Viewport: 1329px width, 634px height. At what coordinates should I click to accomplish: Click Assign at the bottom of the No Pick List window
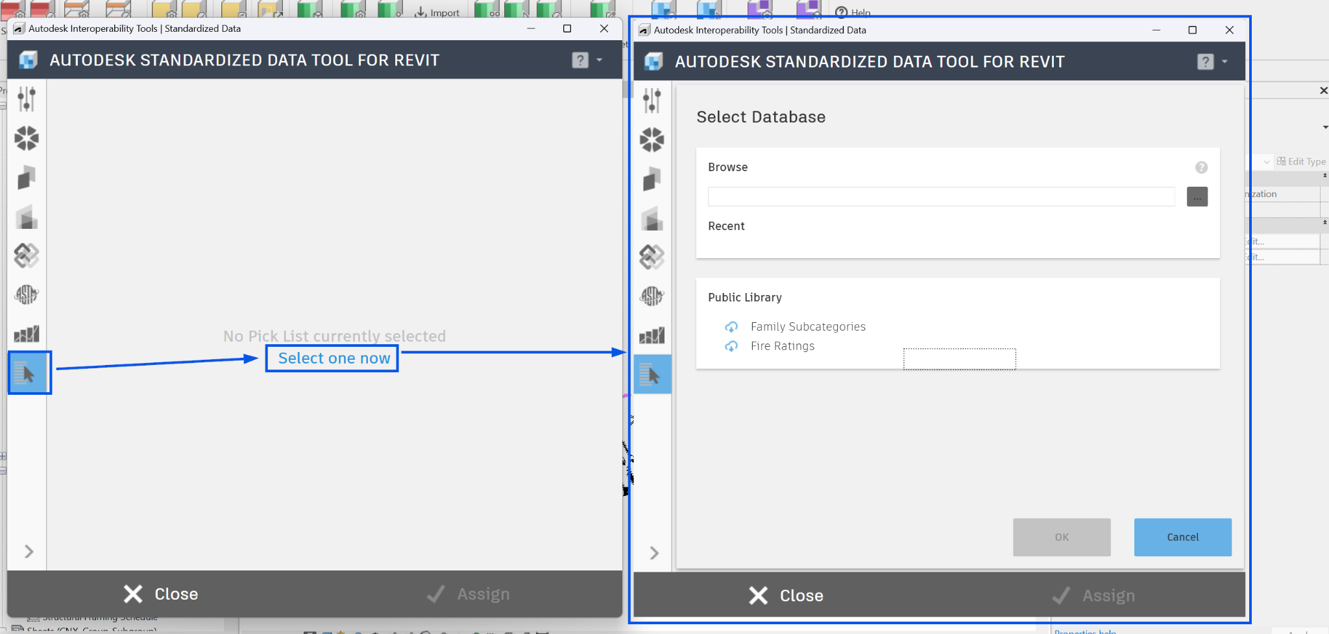tap(469, 594)
